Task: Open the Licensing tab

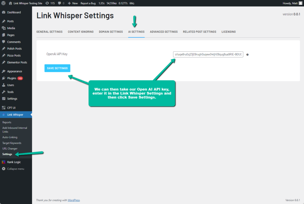Action: (229, 31)
